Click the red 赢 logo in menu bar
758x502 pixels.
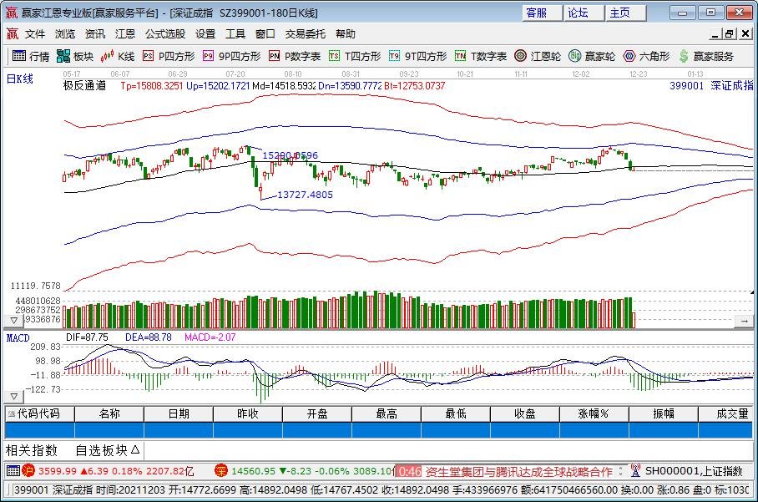click(x=12, y=34)
